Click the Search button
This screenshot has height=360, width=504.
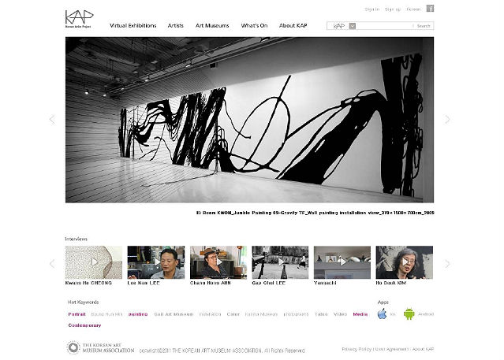[x=424, y=26]
